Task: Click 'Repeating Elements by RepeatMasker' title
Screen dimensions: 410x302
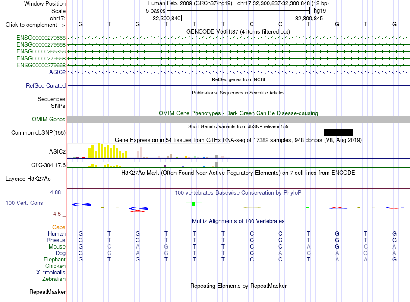Action: point(239,286)
